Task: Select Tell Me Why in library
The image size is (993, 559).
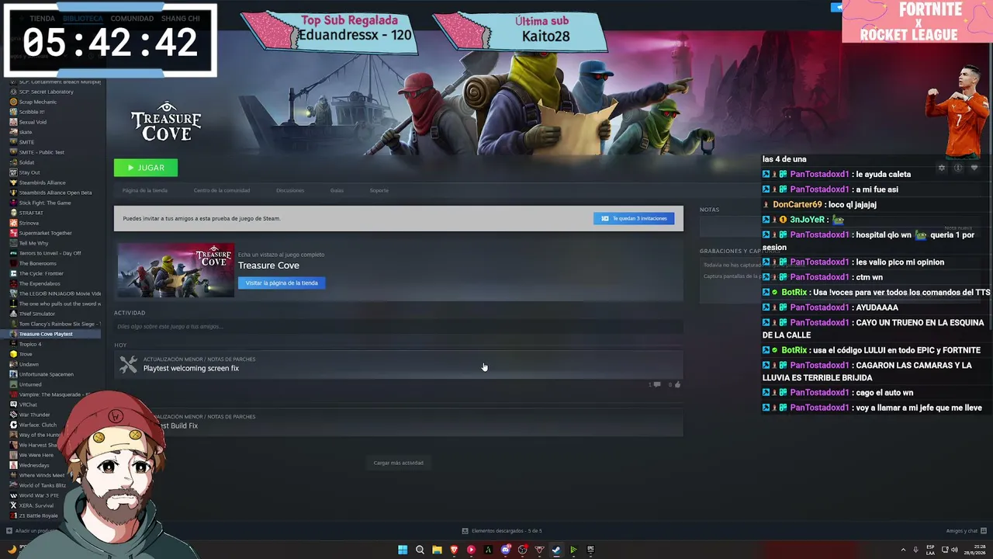Action: pos(33,243)
